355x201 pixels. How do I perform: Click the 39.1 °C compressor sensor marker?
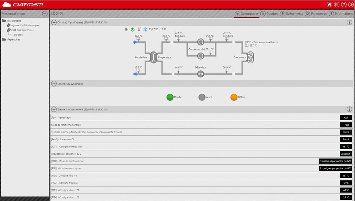211,52
